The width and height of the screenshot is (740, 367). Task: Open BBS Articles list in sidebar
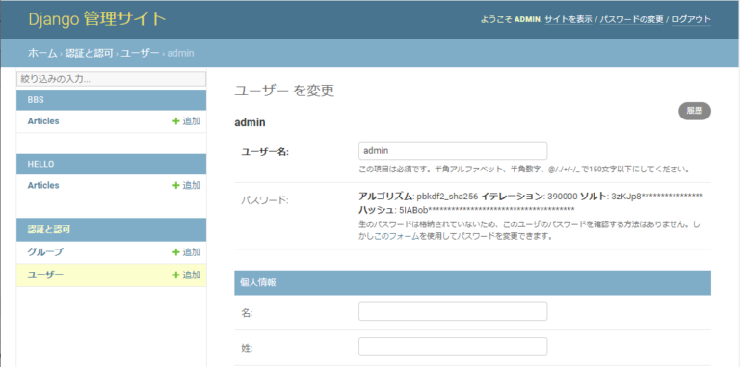[43, 121]
